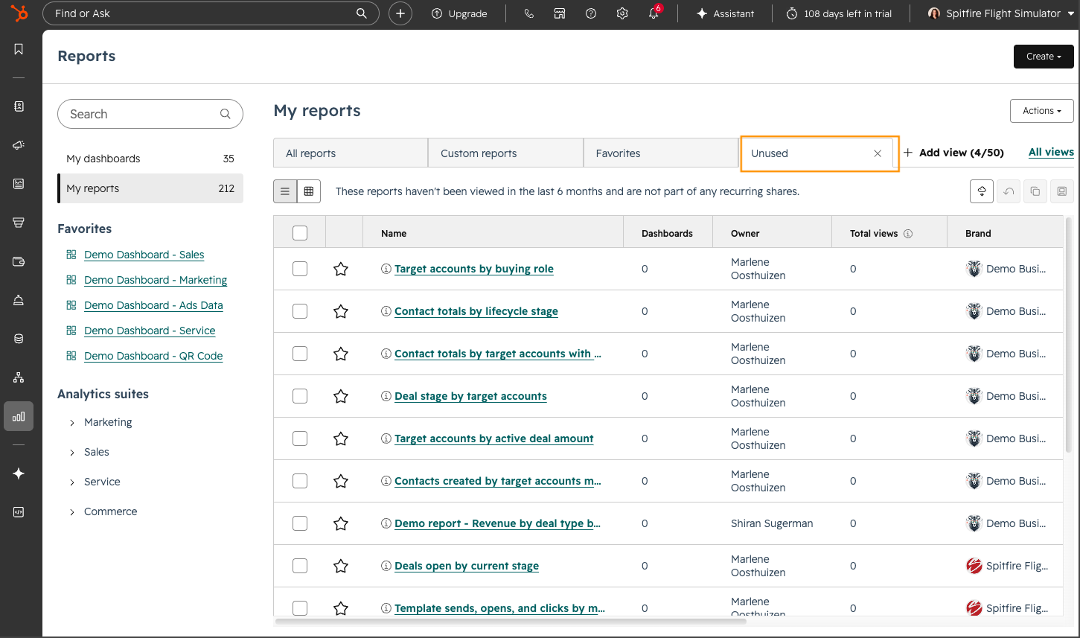Image resolution: width=1080 pixels, height=638 pixels.
Task: Check the select-all checkbox in the table header
Action: pyautogui.click(x=299, y=232)
